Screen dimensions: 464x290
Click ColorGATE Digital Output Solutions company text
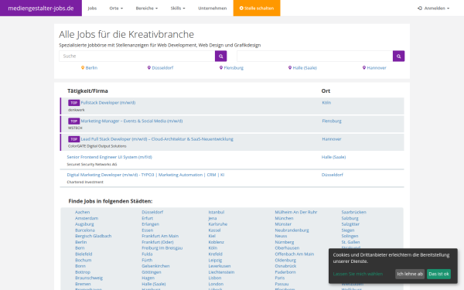pyautogui.click(x=97, y=146)
